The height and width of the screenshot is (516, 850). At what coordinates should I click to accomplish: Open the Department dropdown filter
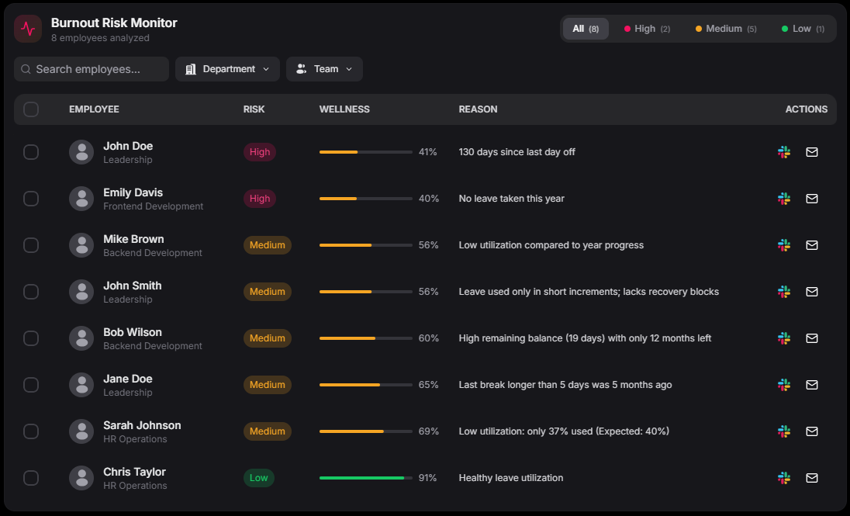click(228, 69)
